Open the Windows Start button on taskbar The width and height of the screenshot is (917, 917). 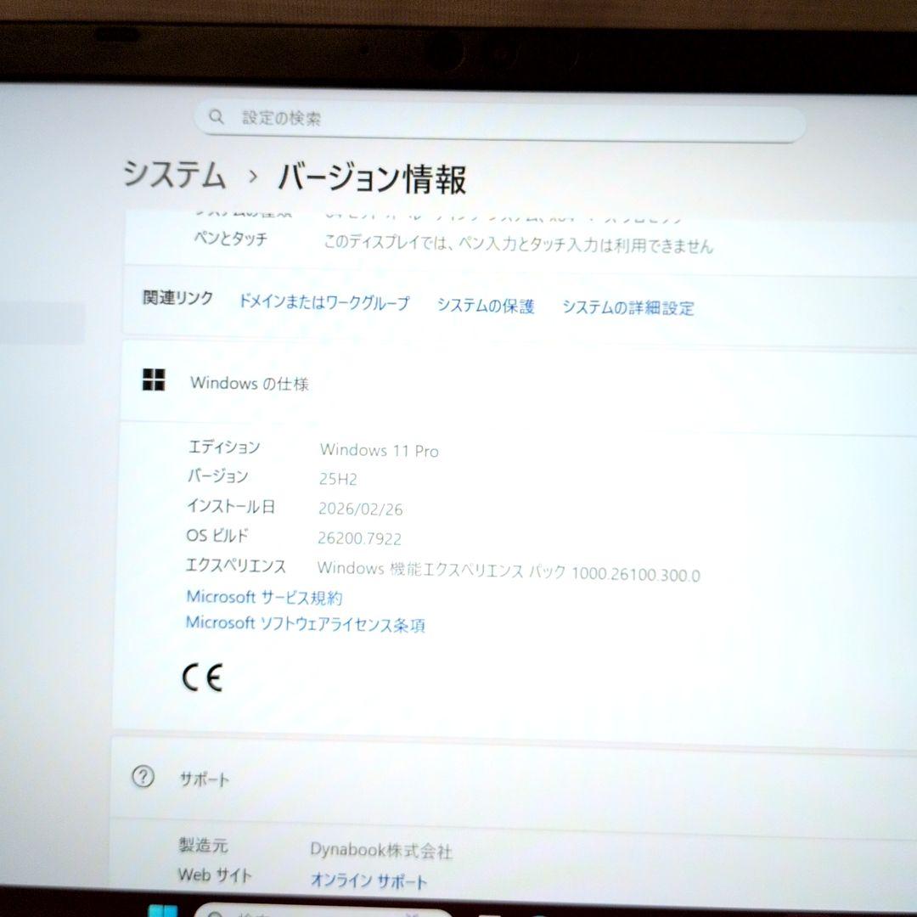162,910
